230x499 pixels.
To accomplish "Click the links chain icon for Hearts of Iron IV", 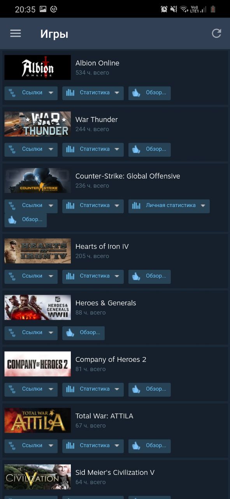I will coord(12,276).
